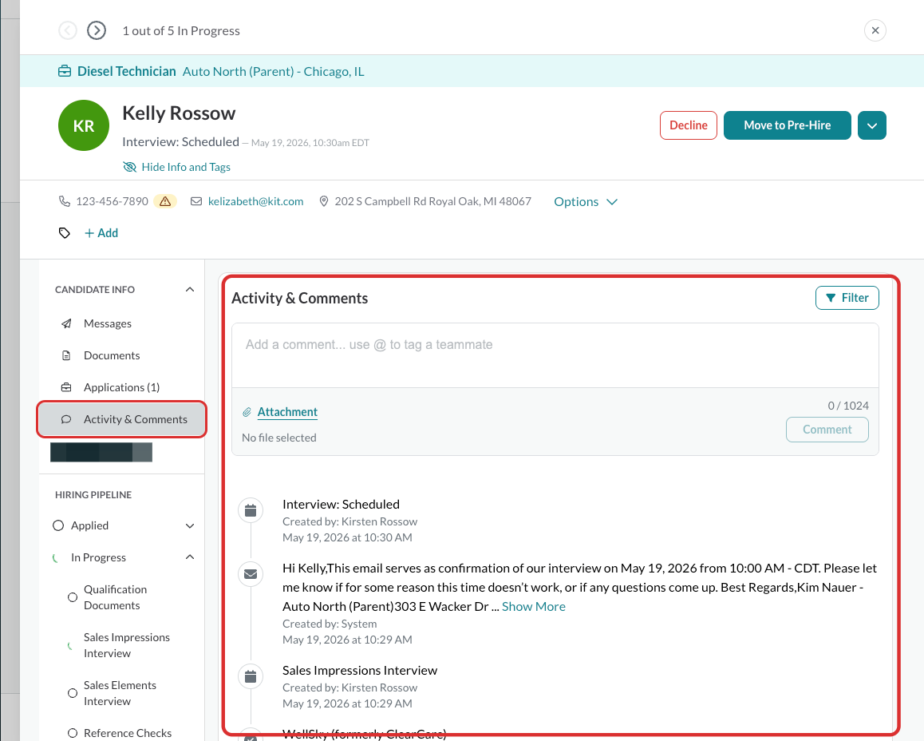Click the crossed-eye icon next to Hide Info
Screen dimensions: 924x741
[x=129, y=167]
